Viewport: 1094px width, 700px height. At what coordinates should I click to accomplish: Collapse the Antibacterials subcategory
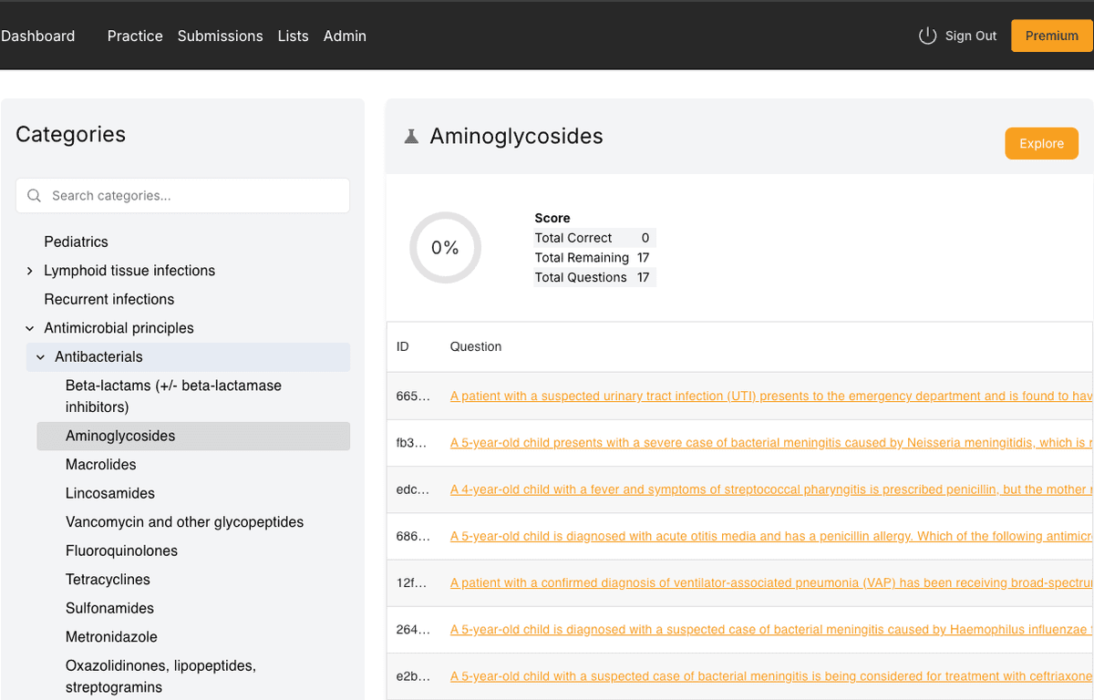[x=40, y=357]
